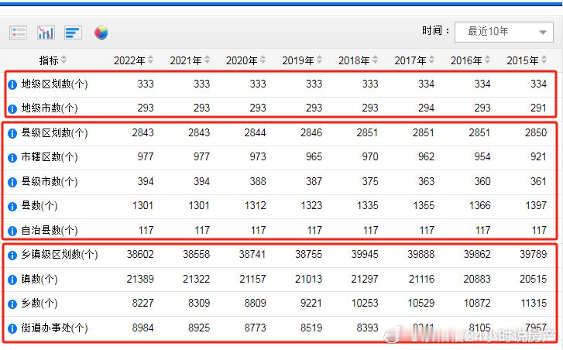The image size is (563, 350).
Task: Select the 街道办事处(个) row label
Action: coord(54,328)
